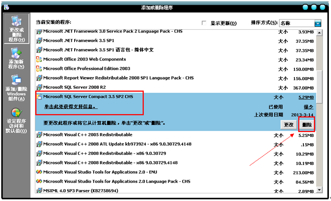Click Office 2003 Web Components icon

coord(39,59)
